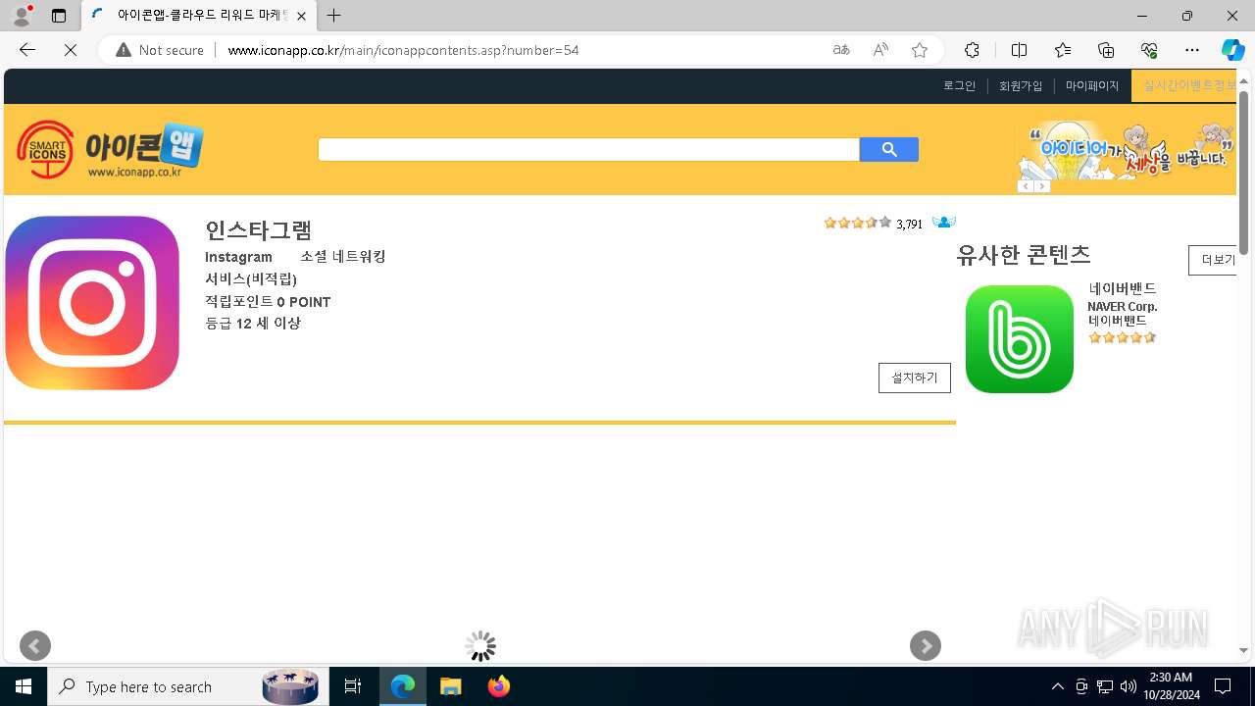Stop loading the page
The image size is (1255, 706).
[71, 50]
